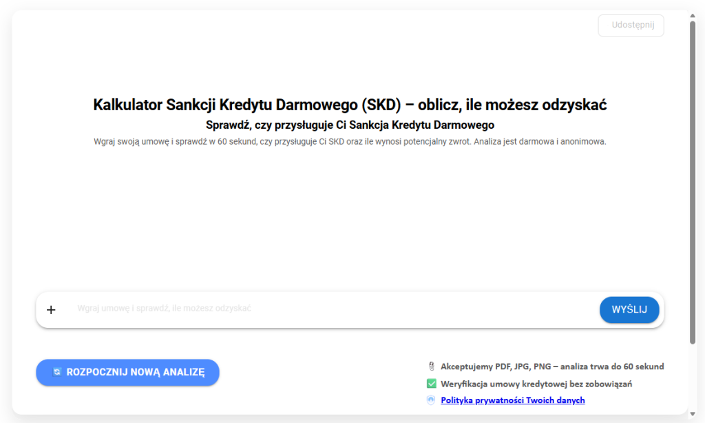This screenshot has width=705, height=423.
Task: Click the 'Wgraj swoją umowę' description paragraph
Action: 350,142
